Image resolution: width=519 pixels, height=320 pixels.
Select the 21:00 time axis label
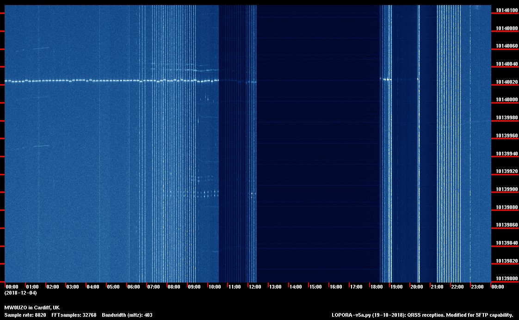[x=437, y=287]
